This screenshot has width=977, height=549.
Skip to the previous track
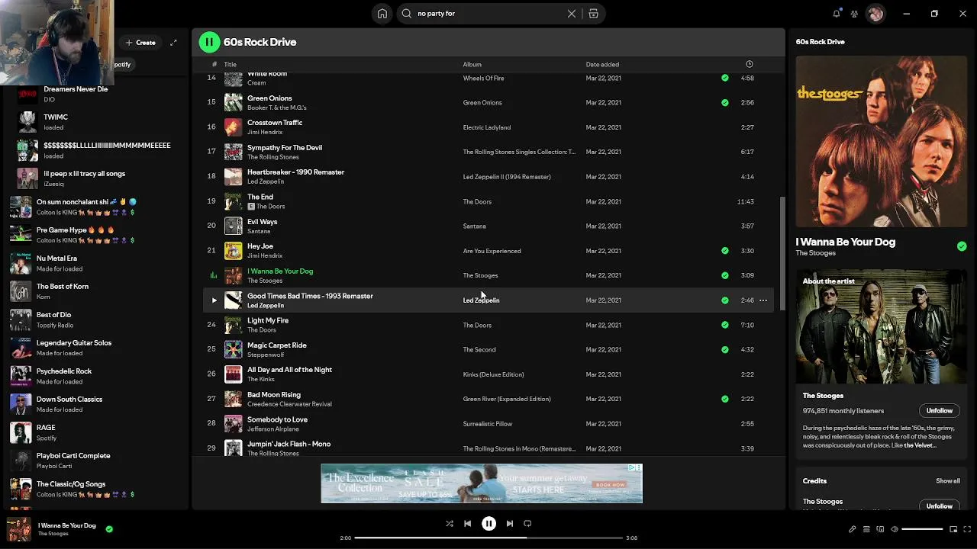point(468,524)
